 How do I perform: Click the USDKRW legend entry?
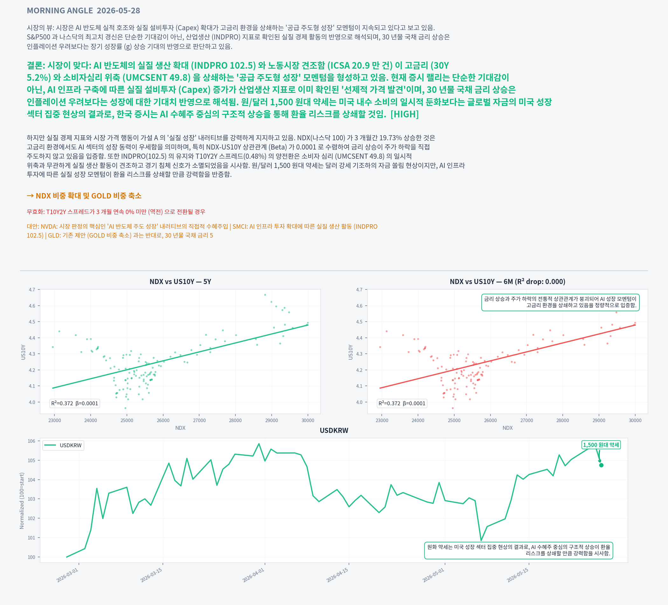pos(63,445)
